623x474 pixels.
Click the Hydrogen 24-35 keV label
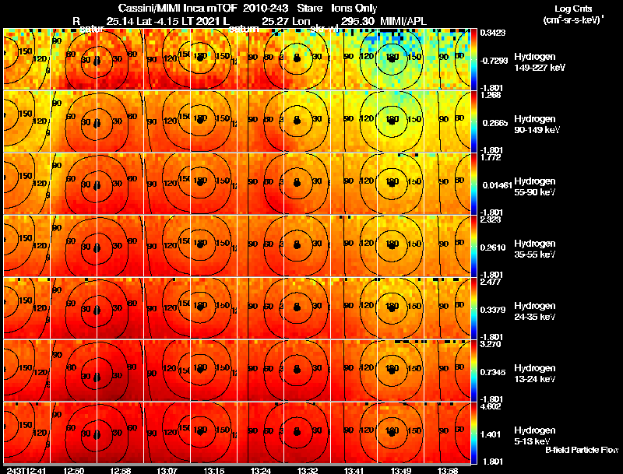coord(535,311)
